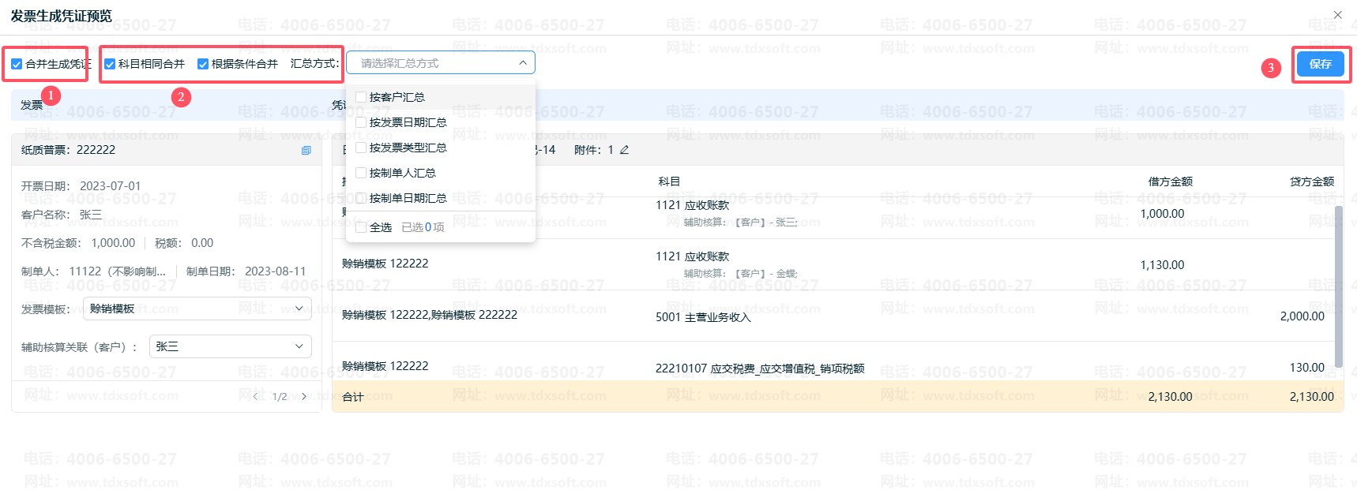Go to the next invoice page arrow
This screenshot has width=1357, height=490.
pyautogui.click(x=304, y=396)
